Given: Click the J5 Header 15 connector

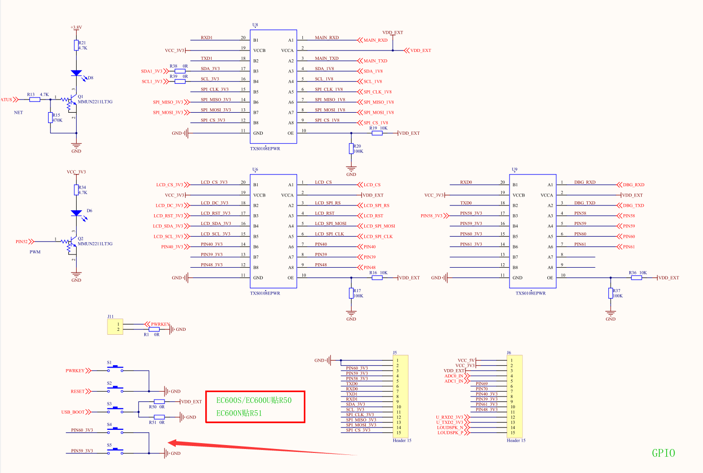Looking at the screenshot, I should 401,397.
